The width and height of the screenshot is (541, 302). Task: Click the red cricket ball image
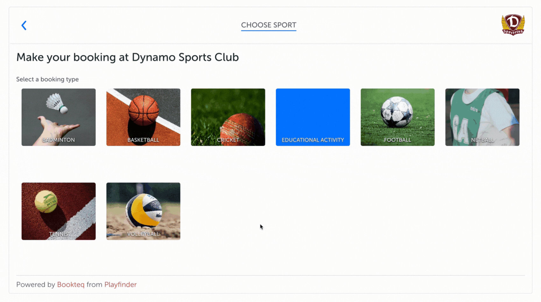coord(242,131)
